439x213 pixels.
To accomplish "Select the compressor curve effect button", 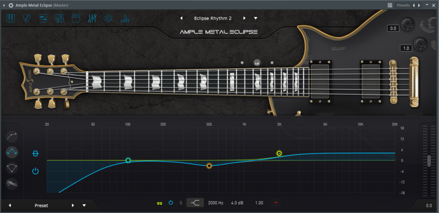I will tap(12, 136).
